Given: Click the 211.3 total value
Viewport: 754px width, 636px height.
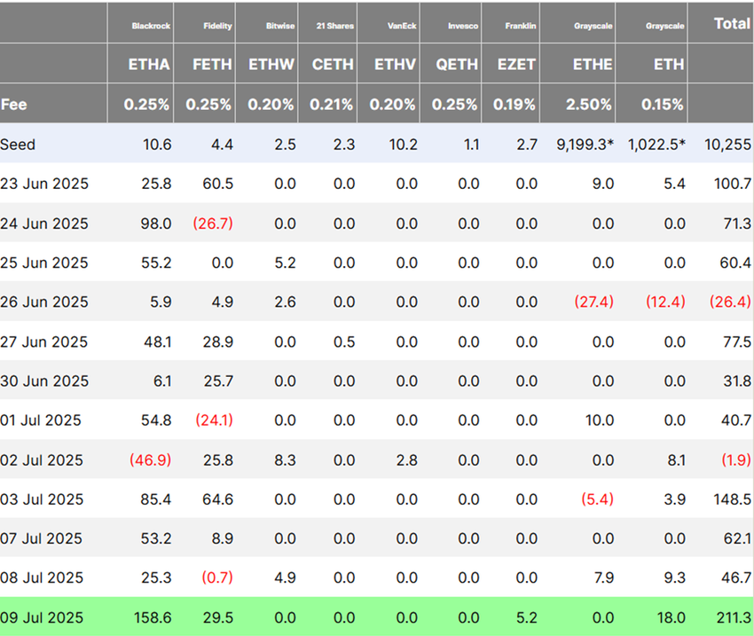Looking at the screenshot, I should pyautogui.click(x=734, y=617).
